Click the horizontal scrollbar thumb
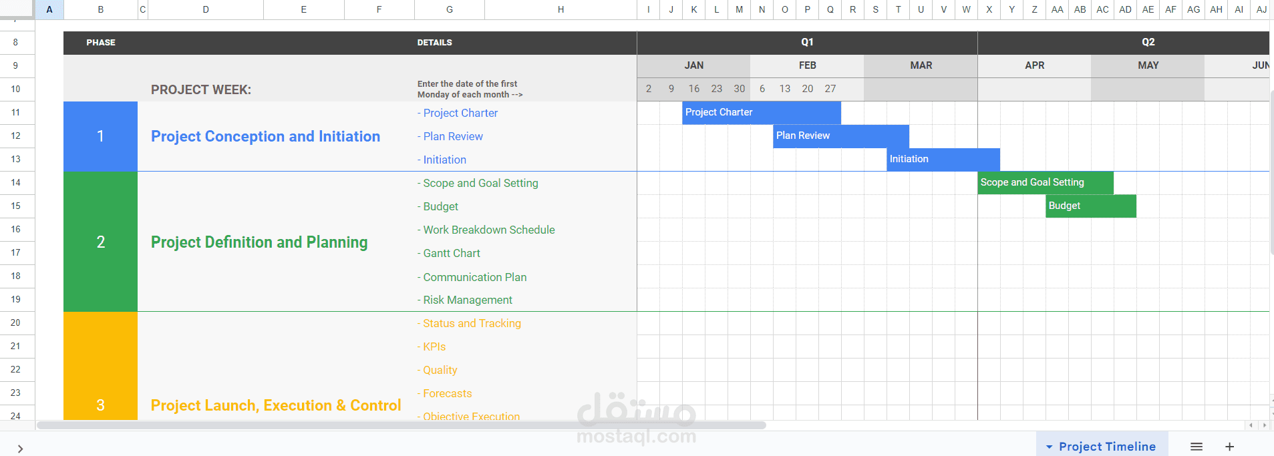The image size is (1274, 456). tap(401, 425)
